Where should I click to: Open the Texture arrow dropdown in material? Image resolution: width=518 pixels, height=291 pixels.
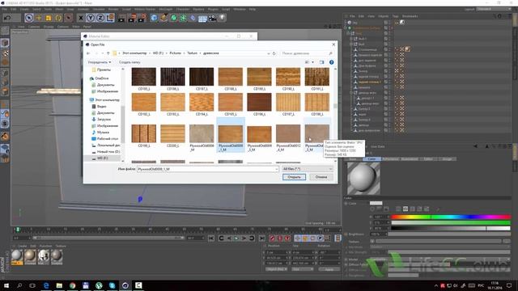coord(372,241)
